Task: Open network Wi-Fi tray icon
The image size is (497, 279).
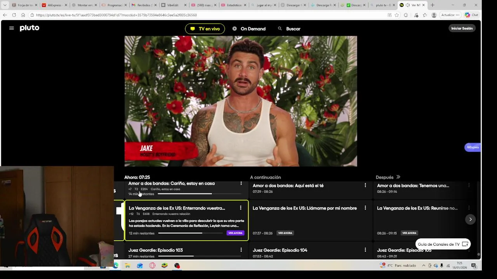Action: tap(448, 265)
